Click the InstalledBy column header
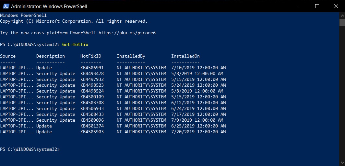 (x=131, y=56)
